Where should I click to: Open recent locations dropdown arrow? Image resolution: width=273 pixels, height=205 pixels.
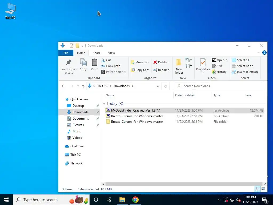pyautogui.click(x=78, y=86)
